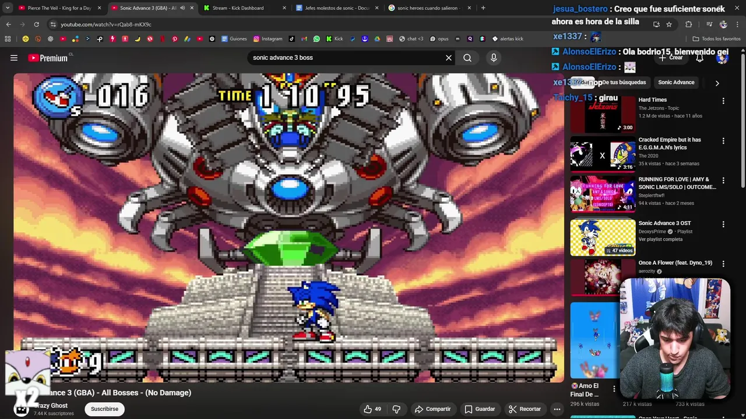Open the Gmail bookmark icon
This screenshot has height=419, width=746.
(304, 39)
